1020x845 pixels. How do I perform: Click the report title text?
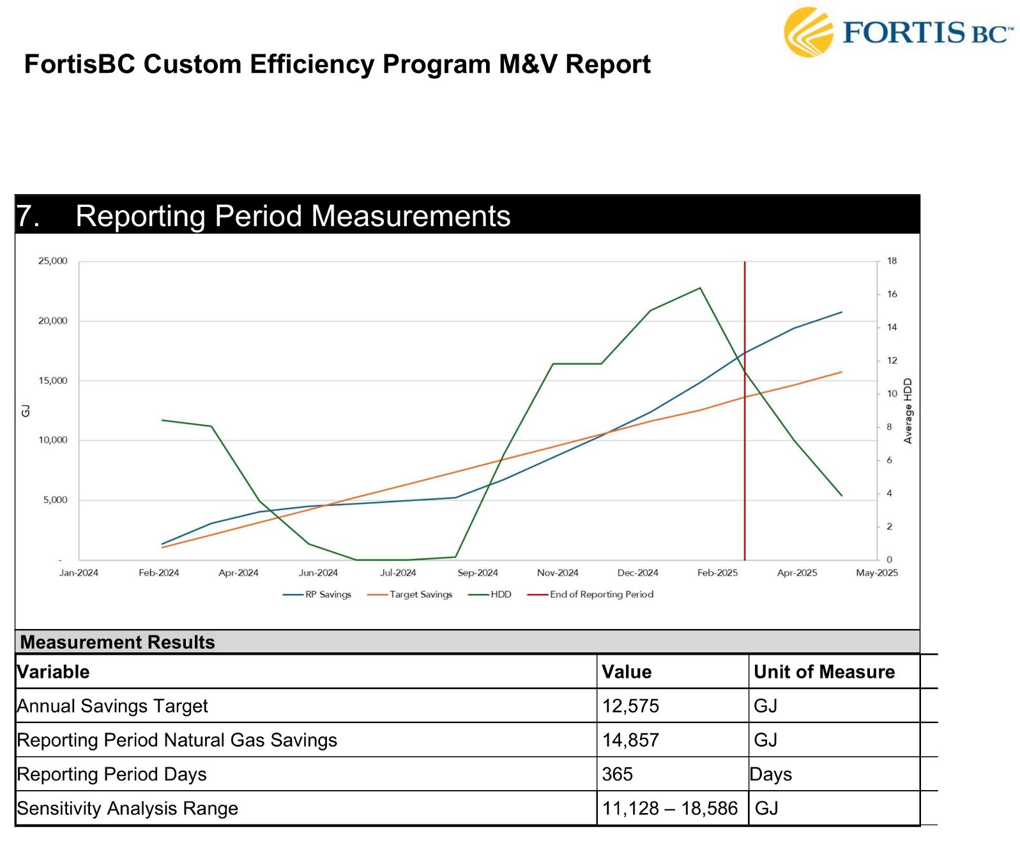pyautogui.click(x=337, y=65)
